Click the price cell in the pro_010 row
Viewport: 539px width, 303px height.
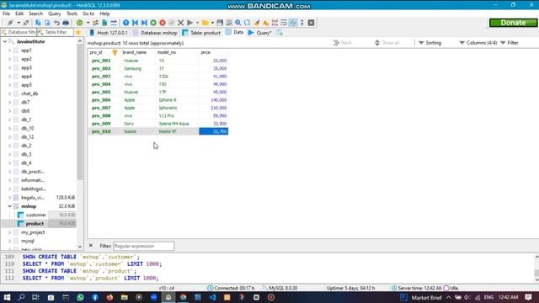coord(213,131)
